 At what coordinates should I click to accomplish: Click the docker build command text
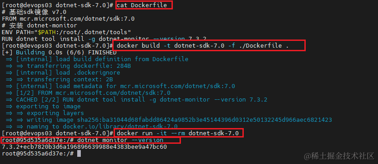coord(202,45)
